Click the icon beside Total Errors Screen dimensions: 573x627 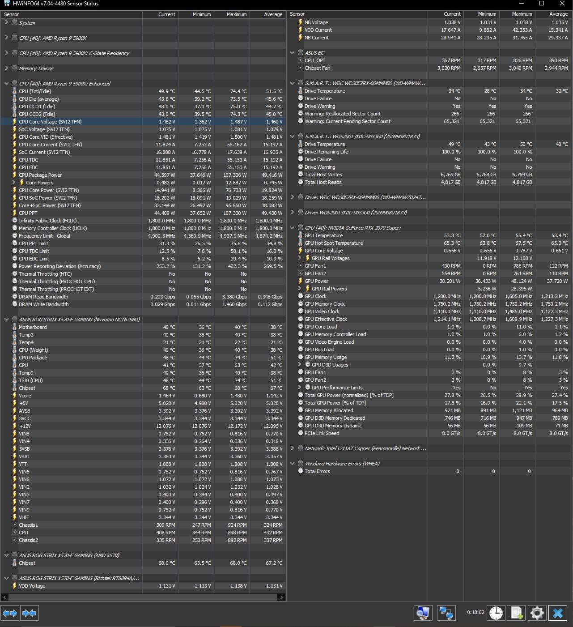[301, 471]
